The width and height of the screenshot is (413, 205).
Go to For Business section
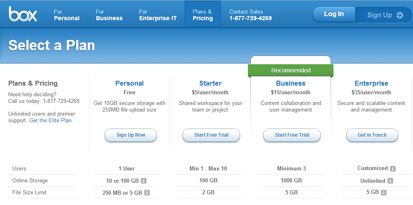[109, 15]
